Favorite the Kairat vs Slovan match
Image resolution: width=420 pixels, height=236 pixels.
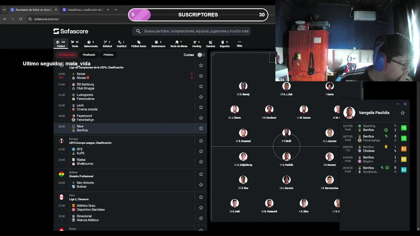coord(201,76)
